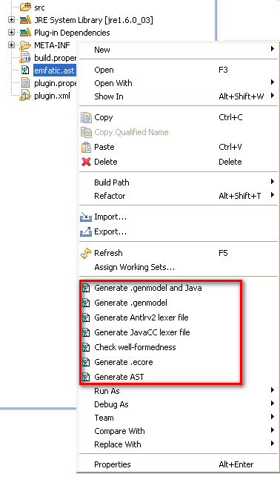280x477 pixels.
Task: Click the icon beside Generate .genmodel and Java
Action: point(86,288)
